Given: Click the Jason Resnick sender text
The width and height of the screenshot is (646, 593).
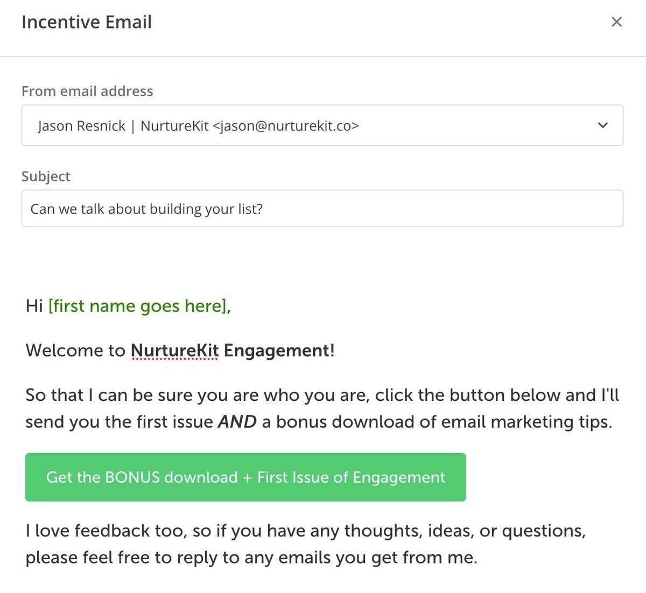Looking at the screenshot, I should point(82,126).
